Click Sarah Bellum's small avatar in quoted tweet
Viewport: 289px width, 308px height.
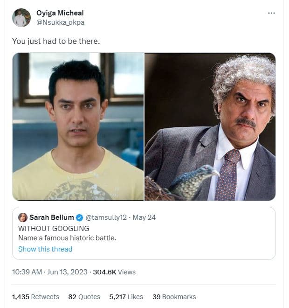[22, 217]
